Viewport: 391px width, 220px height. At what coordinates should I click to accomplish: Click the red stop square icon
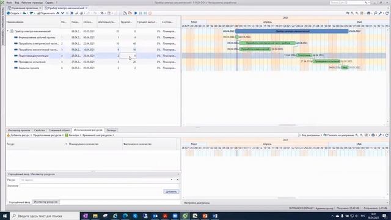[150, 13]
